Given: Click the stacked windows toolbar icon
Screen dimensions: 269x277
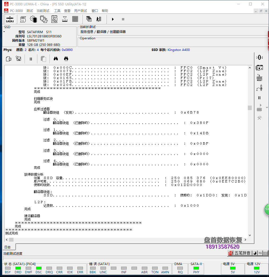Looking at the screenshot, I should [x=89, y=19].
